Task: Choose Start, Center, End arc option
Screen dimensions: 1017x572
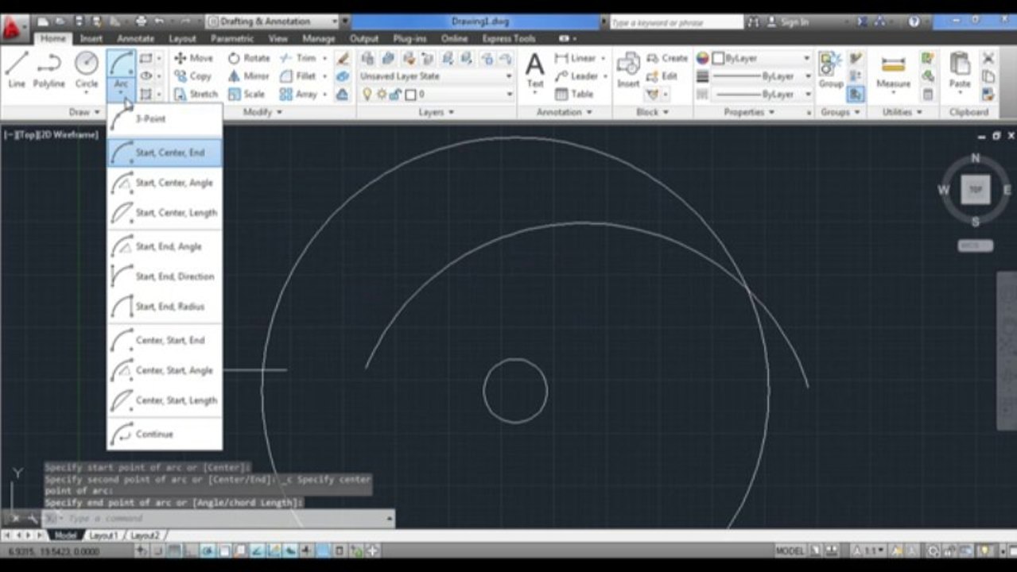Action: pos(165,153)
